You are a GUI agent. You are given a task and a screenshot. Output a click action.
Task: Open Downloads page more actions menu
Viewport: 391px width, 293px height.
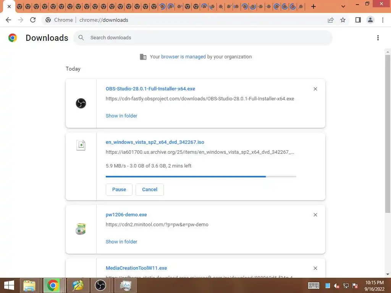point(378,38)
